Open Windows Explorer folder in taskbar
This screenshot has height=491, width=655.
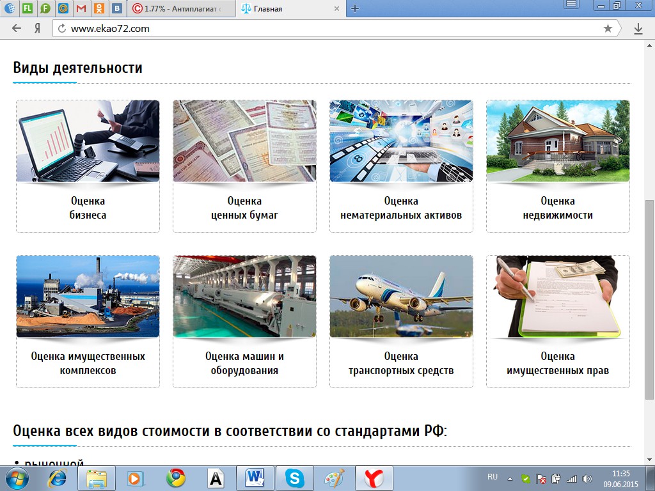tap(97, 478)
